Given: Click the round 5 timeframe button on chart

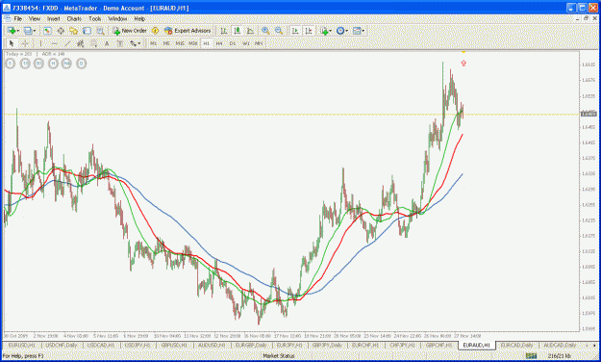Looking at the screenshot, I should pos(11,64).
